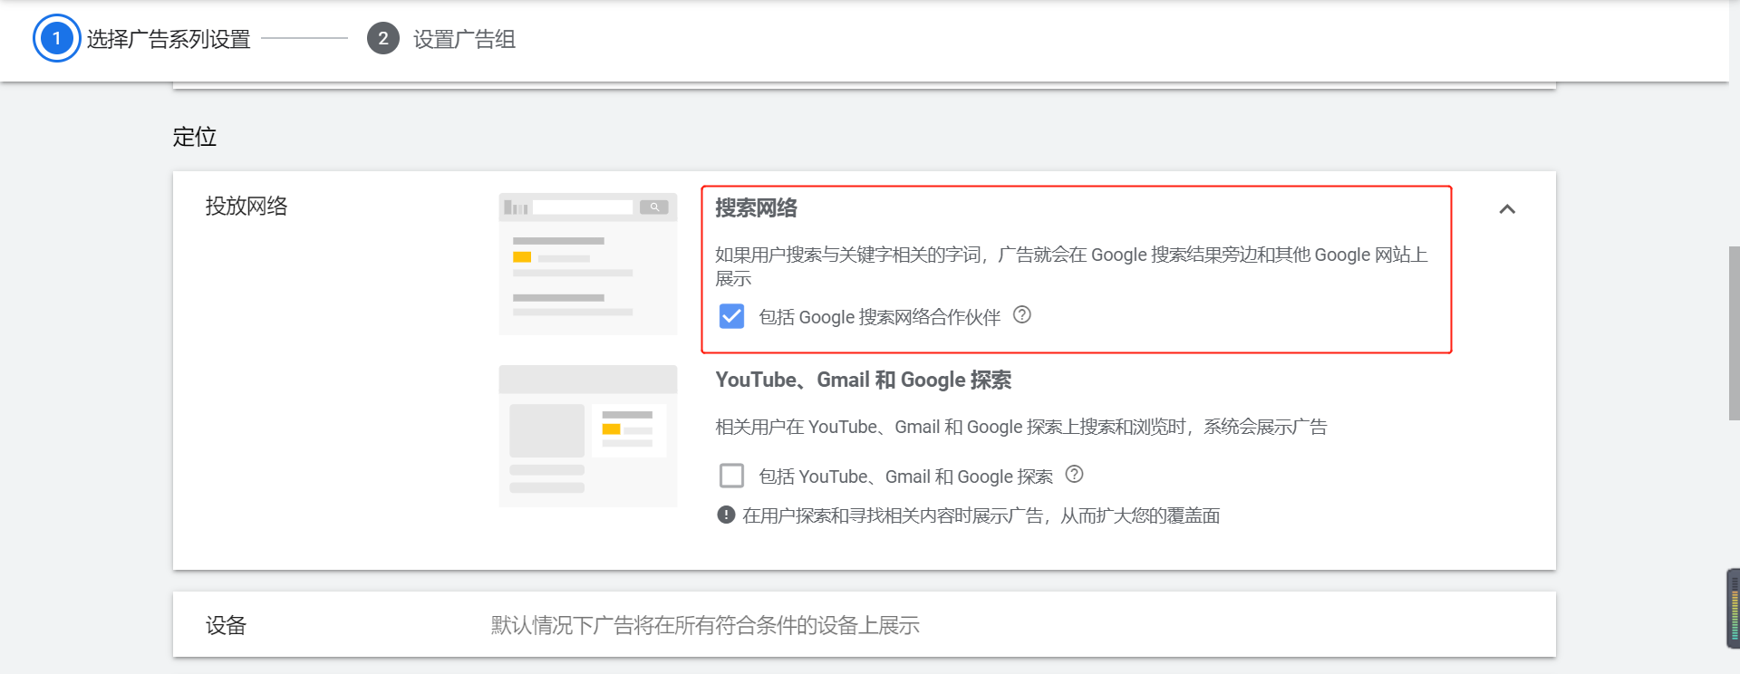Click the exclamation info icon beside 在用户探索

(x=726, y=515)
